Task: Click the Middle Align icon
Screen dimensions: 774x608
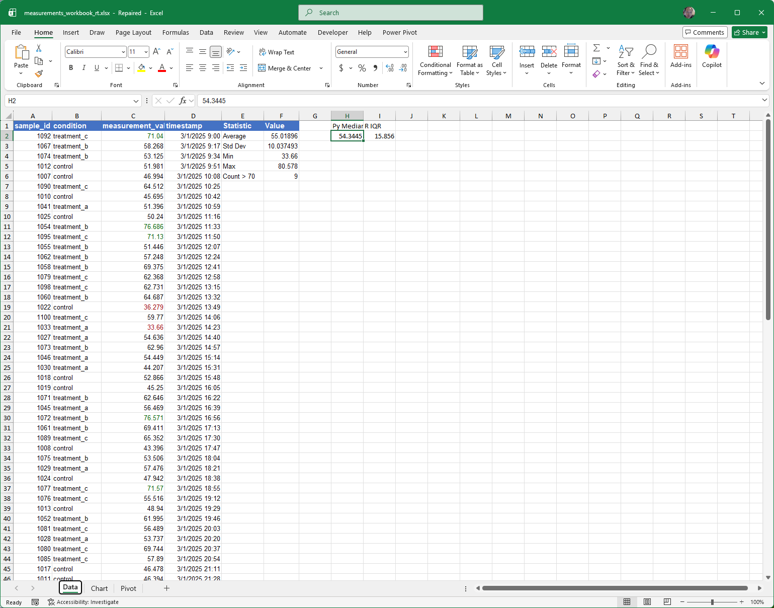Action: coord(203,51)
